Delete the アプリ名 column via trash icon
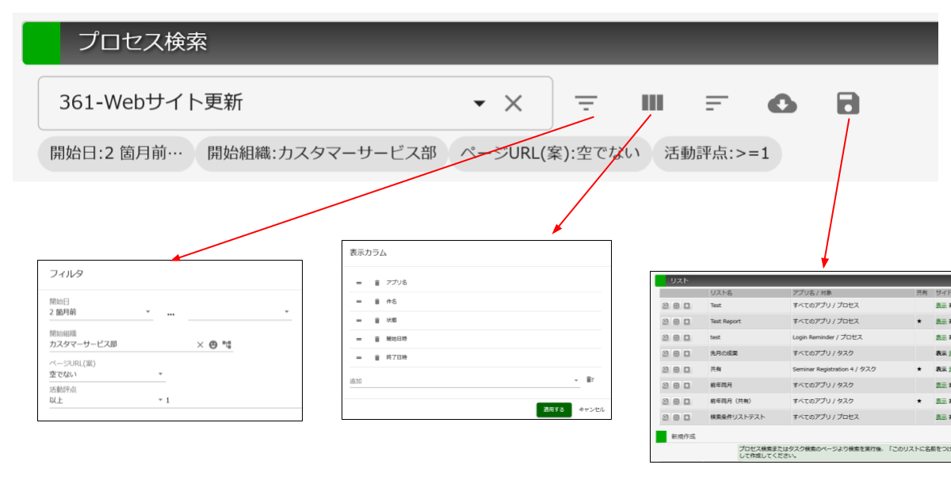Viewport: 951px width, 499px height. (377, 283)
